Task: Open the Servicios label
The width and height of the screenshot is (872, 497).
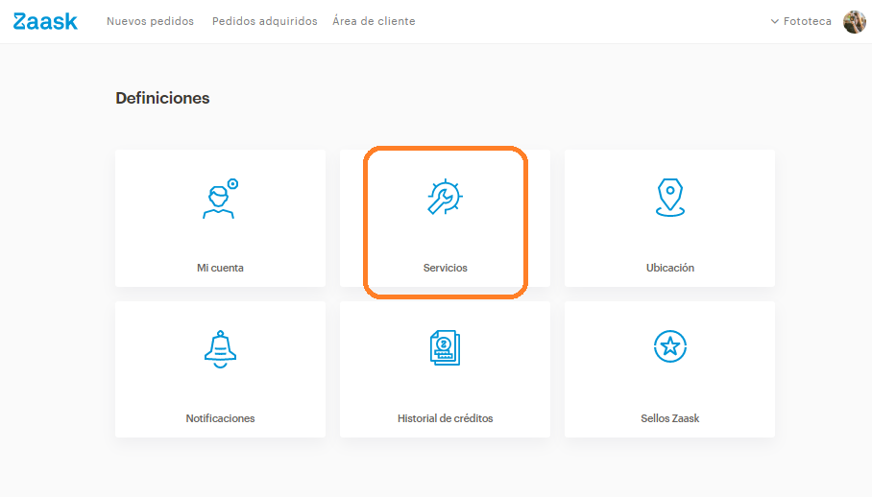Action: click(x=445, y=268)
